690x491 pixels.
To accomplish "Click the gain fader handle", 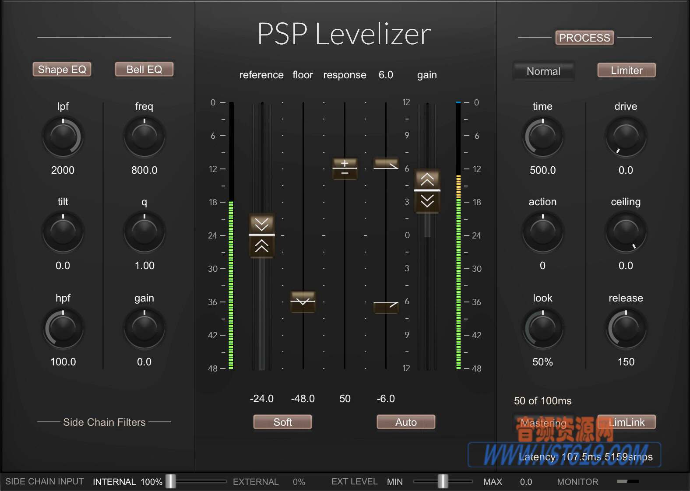I will click(427, 191).
